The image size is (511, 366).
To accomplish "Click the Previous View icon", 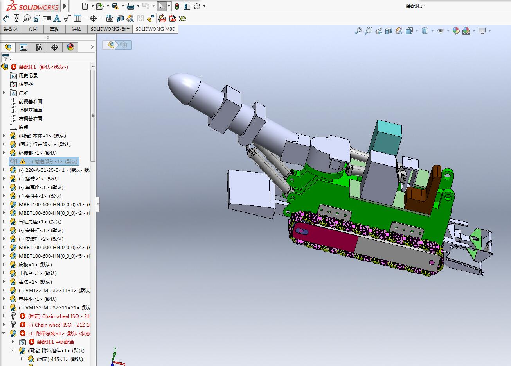I will pyautogui.click(x=378, y=31).
